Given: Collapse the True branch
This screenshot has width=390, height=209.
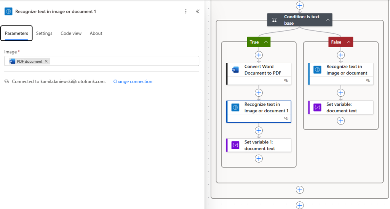Looking at the screenshot, I should pyautogui.click(x=266, y=42).
